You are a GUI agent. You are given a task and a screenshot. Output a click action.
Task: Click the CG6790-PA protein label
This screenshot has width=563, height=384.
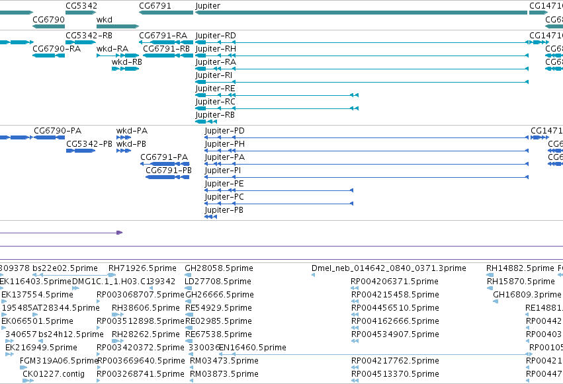(x=58, y=131)
